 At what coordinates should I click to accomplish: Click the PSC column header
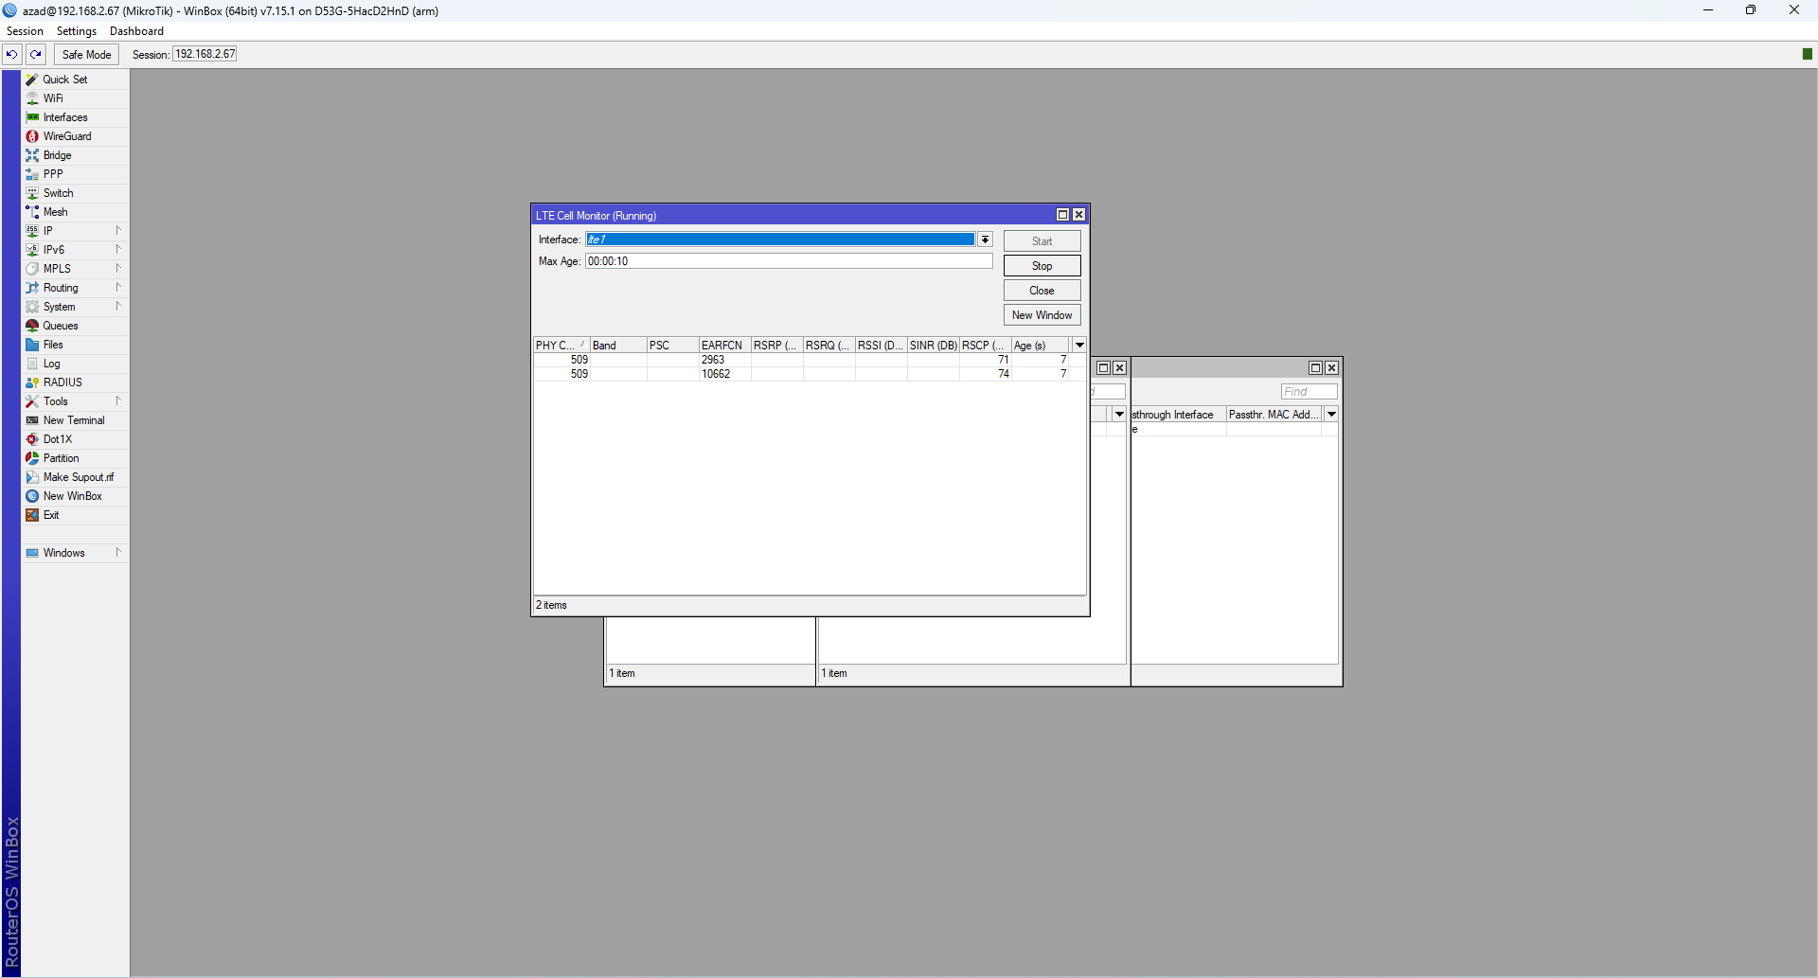point(673,346)
